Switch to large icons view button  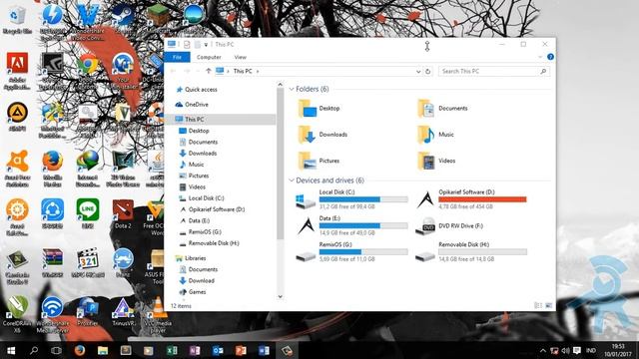548,305
